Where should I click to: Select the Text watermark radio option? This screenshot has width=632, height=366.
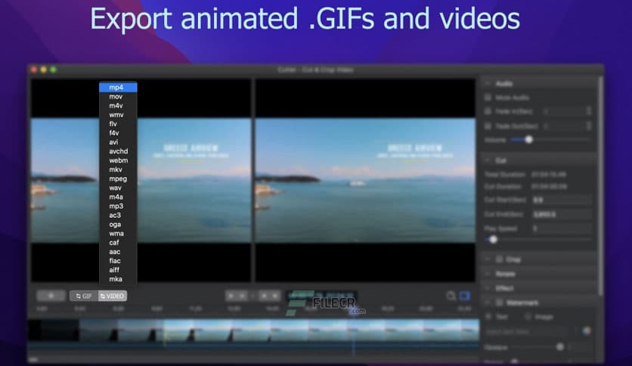[488, 318]
